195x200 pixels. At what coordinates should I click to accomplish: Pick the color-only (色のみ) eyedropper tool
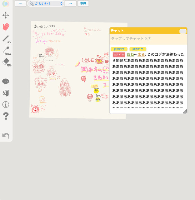[6, 50]
